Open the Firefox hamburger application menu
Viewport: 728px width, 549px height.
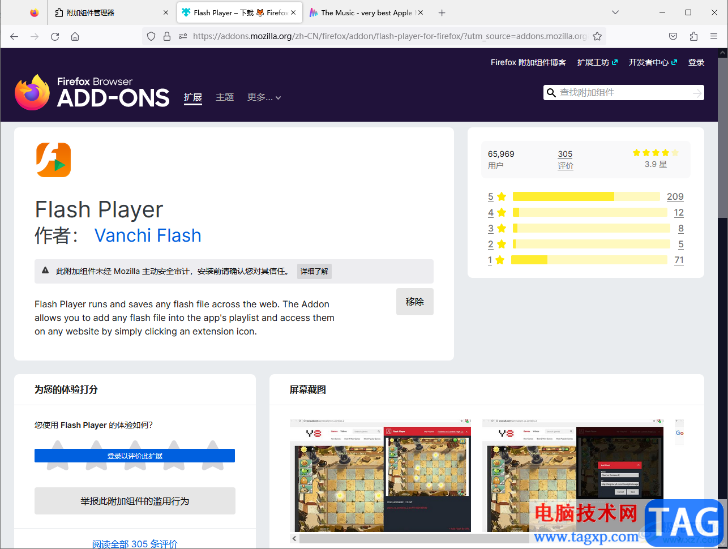(x=714, y=36)
